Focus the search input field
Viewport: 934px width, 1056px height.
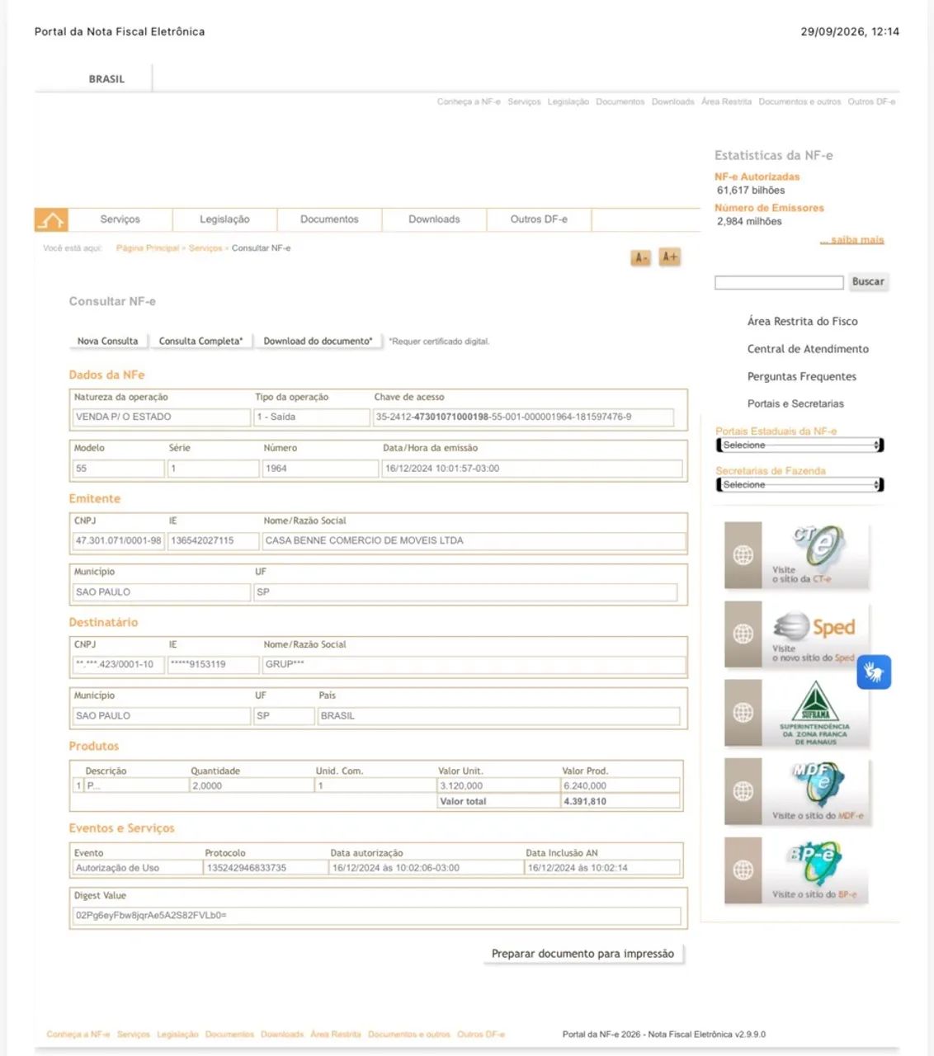pyautogui.click(x=779, y=283)
